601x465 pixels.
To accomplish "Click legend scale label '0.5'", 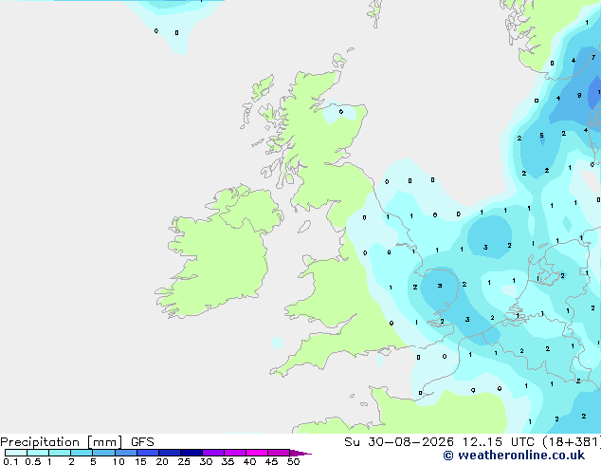I will pos(33,461).
